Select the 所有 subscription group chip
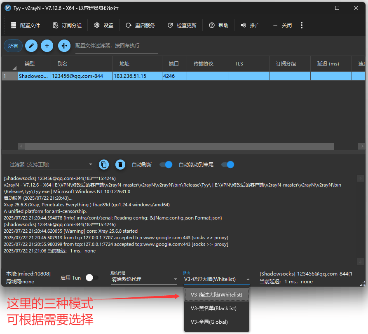 (x=13, y=46)
